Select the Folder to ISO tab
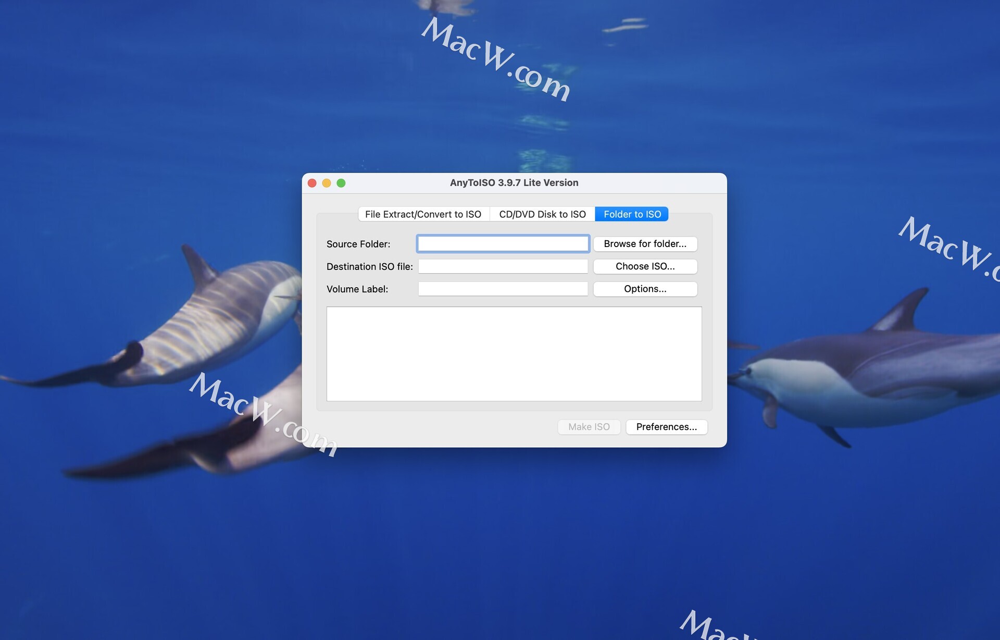 point(632,214)
